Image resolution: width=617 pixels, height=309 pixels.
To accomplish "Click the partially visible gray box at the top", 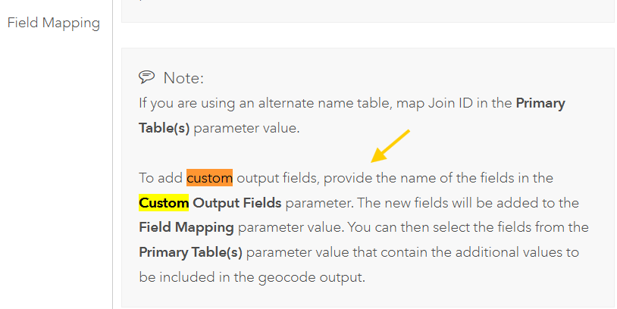I will (x=368, y=11).
